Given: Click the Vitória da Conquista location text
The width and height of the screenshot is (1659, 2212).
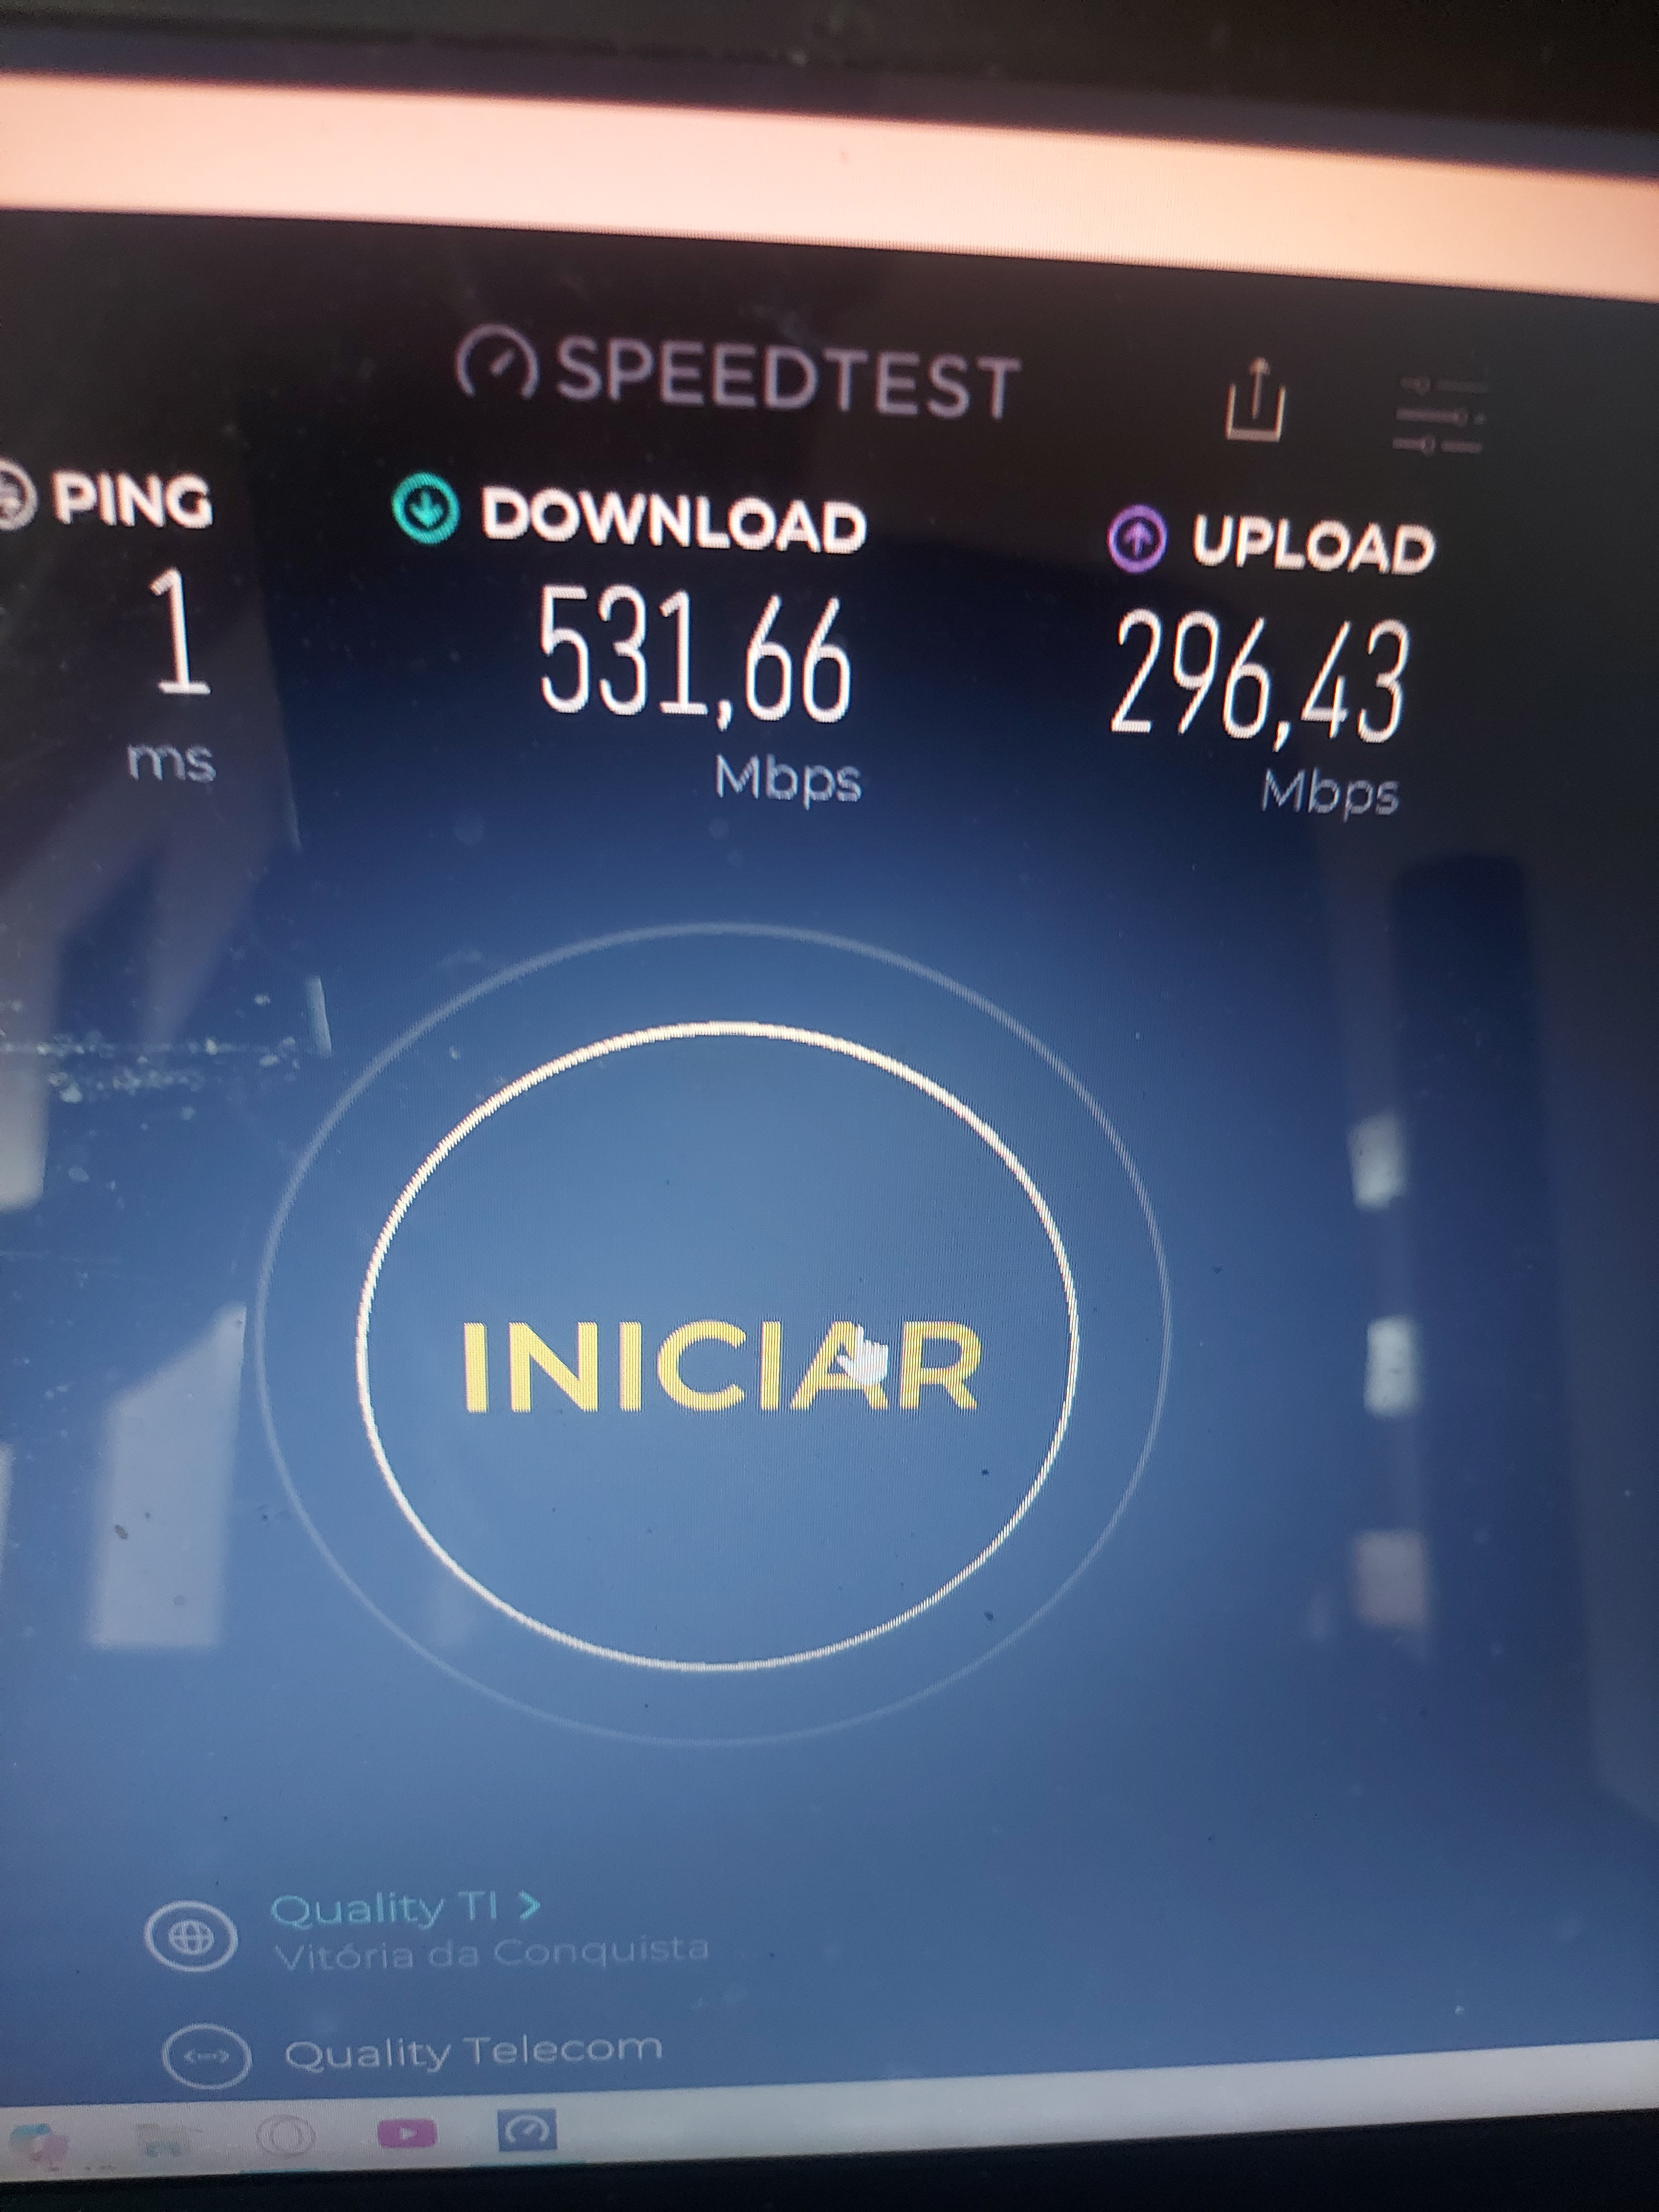Looking at the screenshot, I should pyautogui.click(x=491, y=1953).
